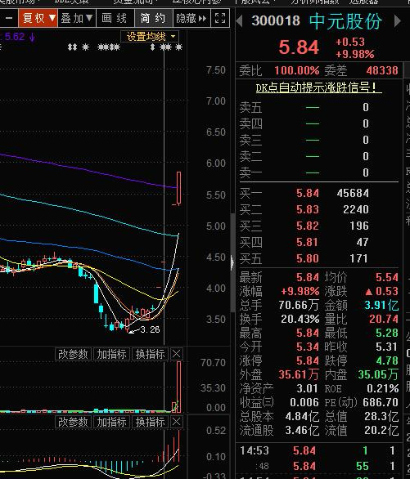Click the 外盘 value 35.61万

tap(299, 374)
